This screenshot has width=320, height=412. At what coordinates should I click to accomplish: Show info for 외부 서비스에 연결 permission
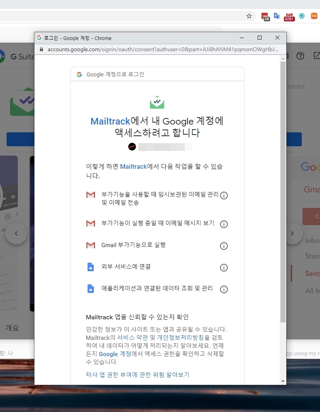(224, 267)
